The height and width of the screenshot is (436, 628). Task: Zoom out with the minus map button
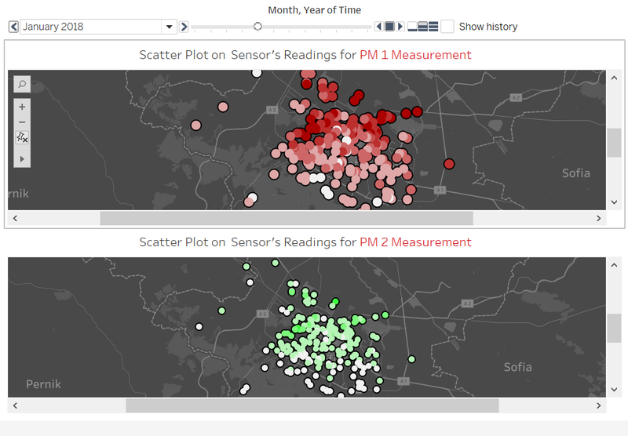click(x=22, y=122)
